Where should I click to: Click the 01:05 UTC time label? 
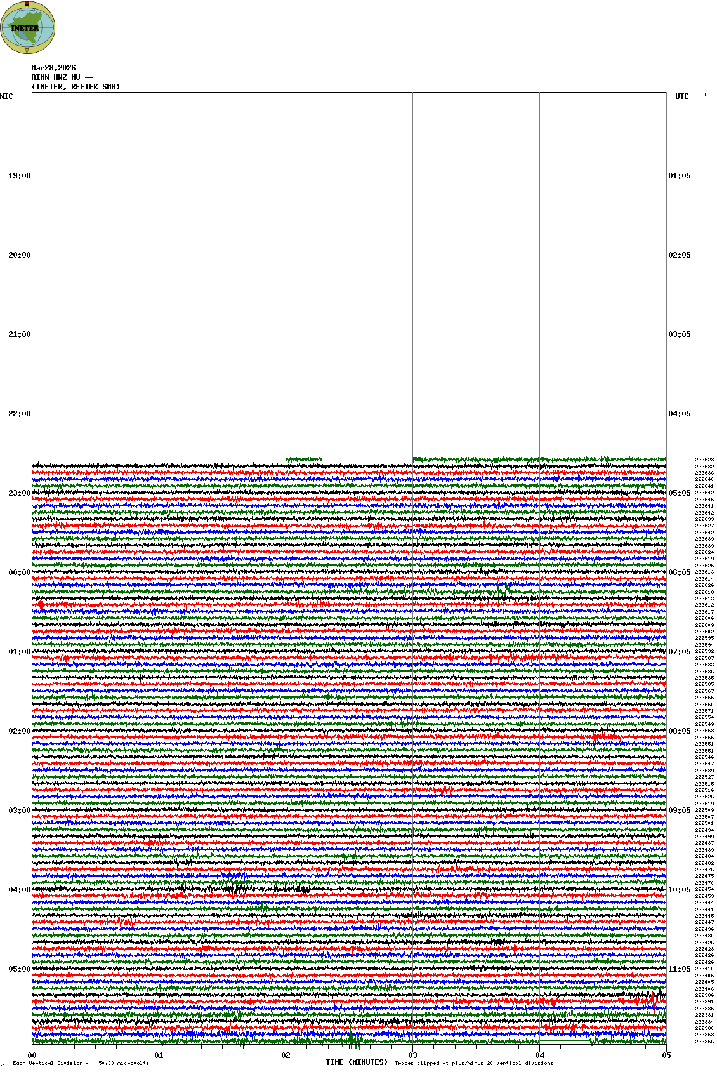click(x=680, y=176)
